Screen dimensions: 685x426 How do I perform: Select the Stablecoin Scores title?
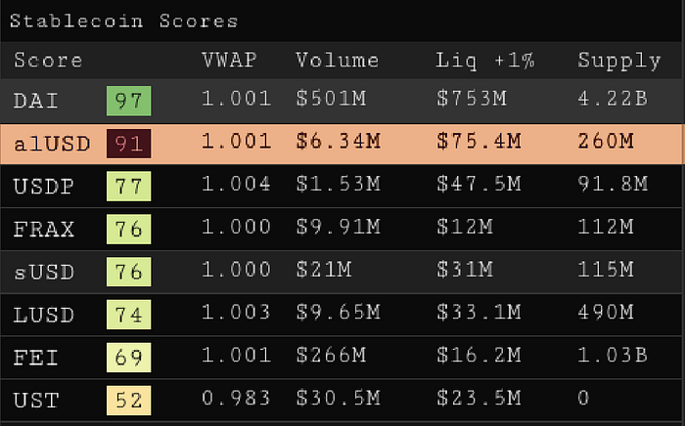click(x=124, y=21)
